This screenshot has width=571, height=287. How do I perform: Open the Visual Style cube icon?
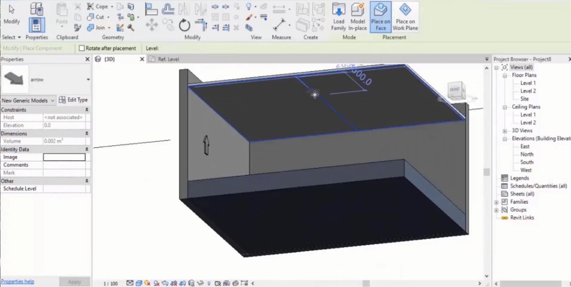139,283
